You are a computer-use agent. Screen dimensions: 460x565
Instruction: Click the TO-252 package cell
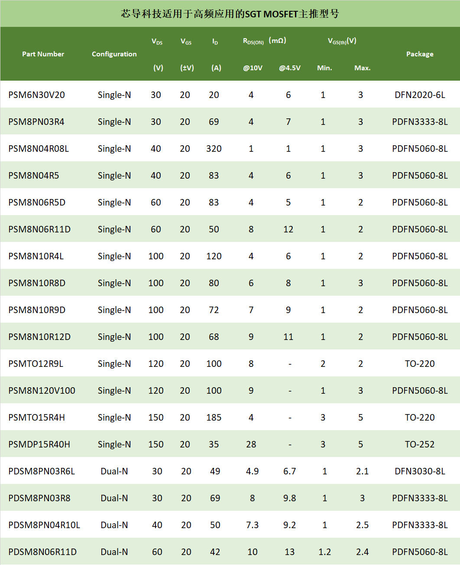click(419, 444)
